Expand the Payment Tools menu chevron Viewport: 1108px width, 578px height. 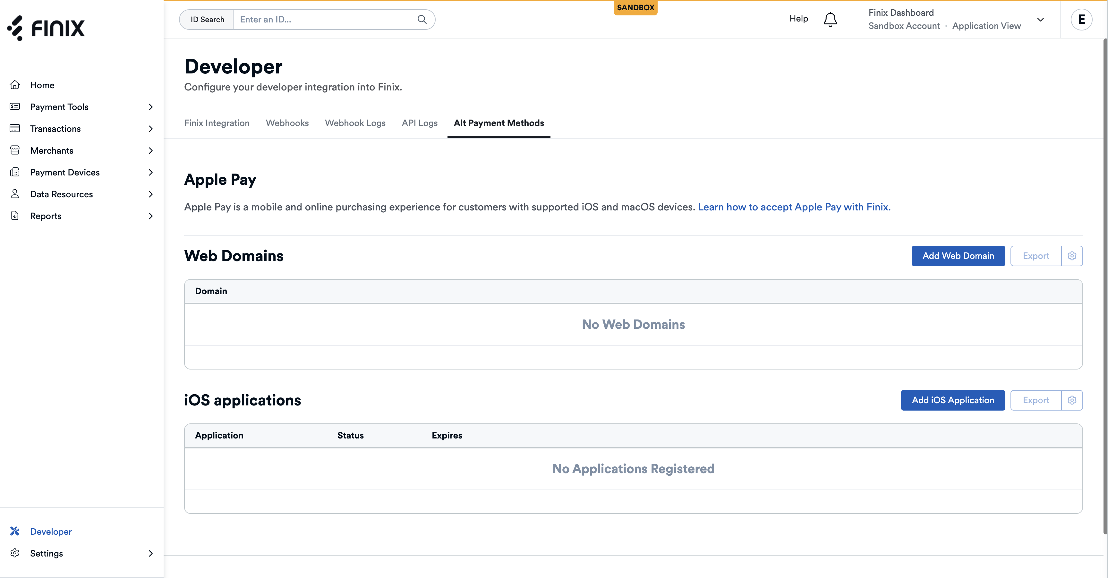click(150, 107)
